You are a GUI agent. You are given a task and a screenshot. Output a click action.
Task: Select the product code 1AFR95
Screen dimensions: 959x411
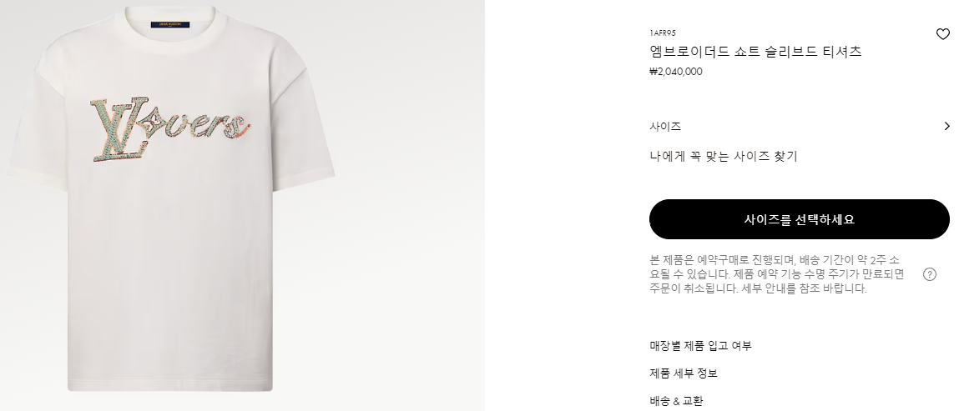tap(663, 33)
